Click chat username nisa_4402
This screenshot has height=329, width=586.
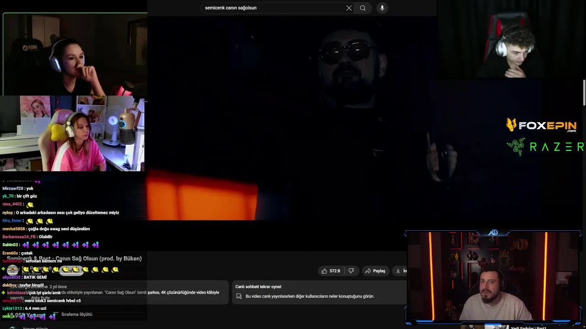click(x=12, y=204)
